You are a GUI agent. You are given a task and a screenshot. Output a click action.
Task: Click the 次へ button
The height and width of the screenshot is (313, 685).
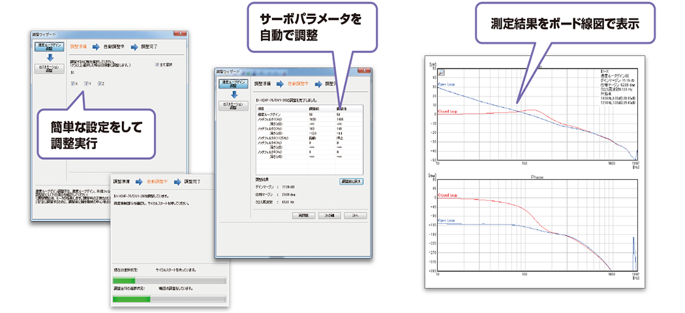pyautogui.click(x=356, y=215)
